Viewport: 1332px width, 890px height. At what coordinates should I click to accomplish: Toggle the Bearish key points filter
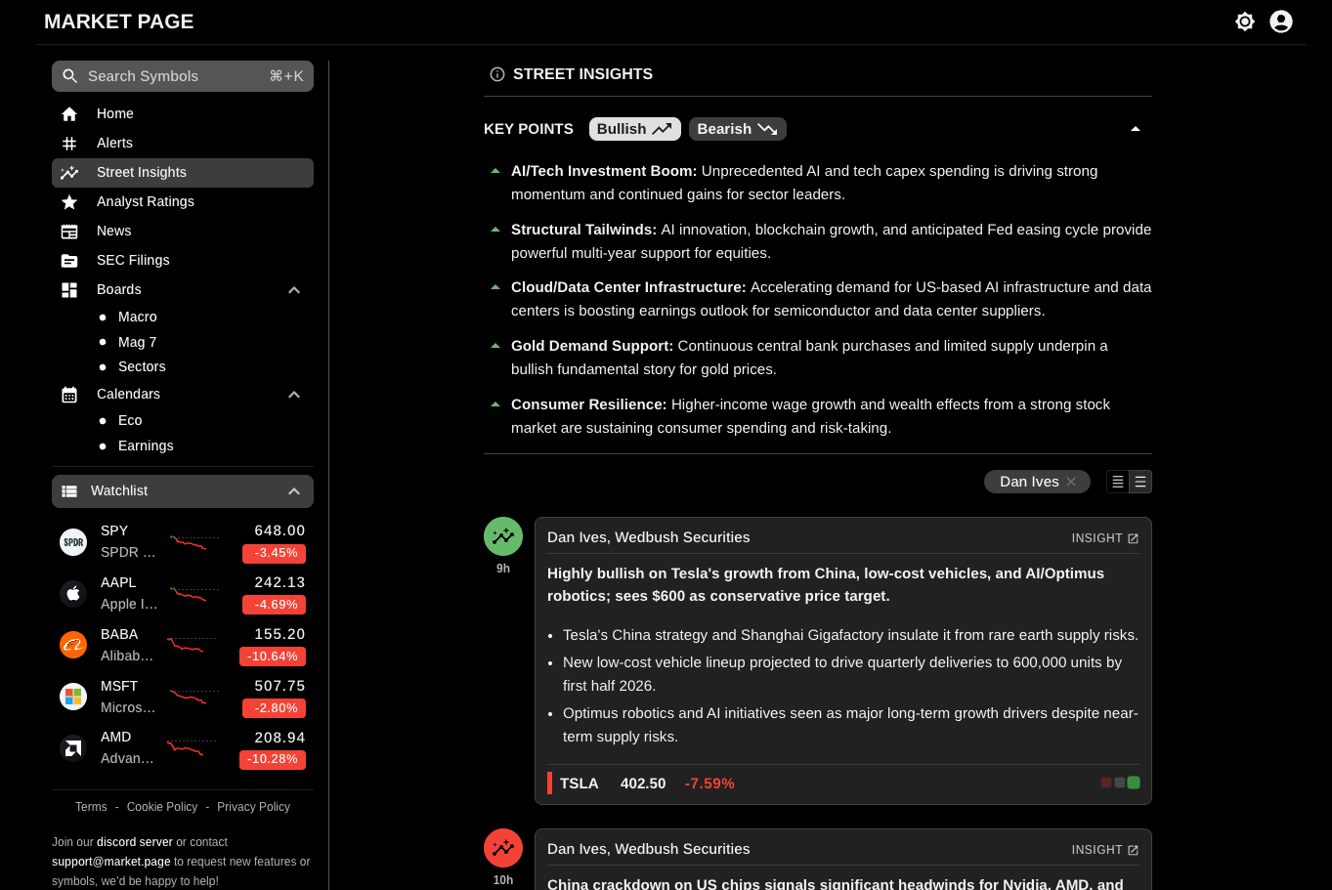click(x=738, y=129)
